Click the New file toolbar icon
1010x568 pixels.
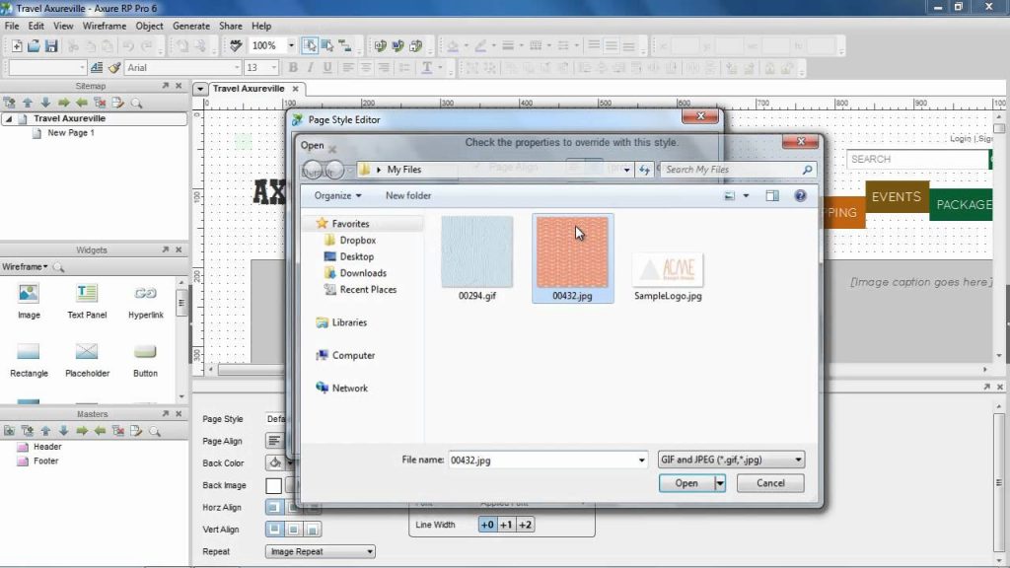pyautogui.click(x=16, y=45)
